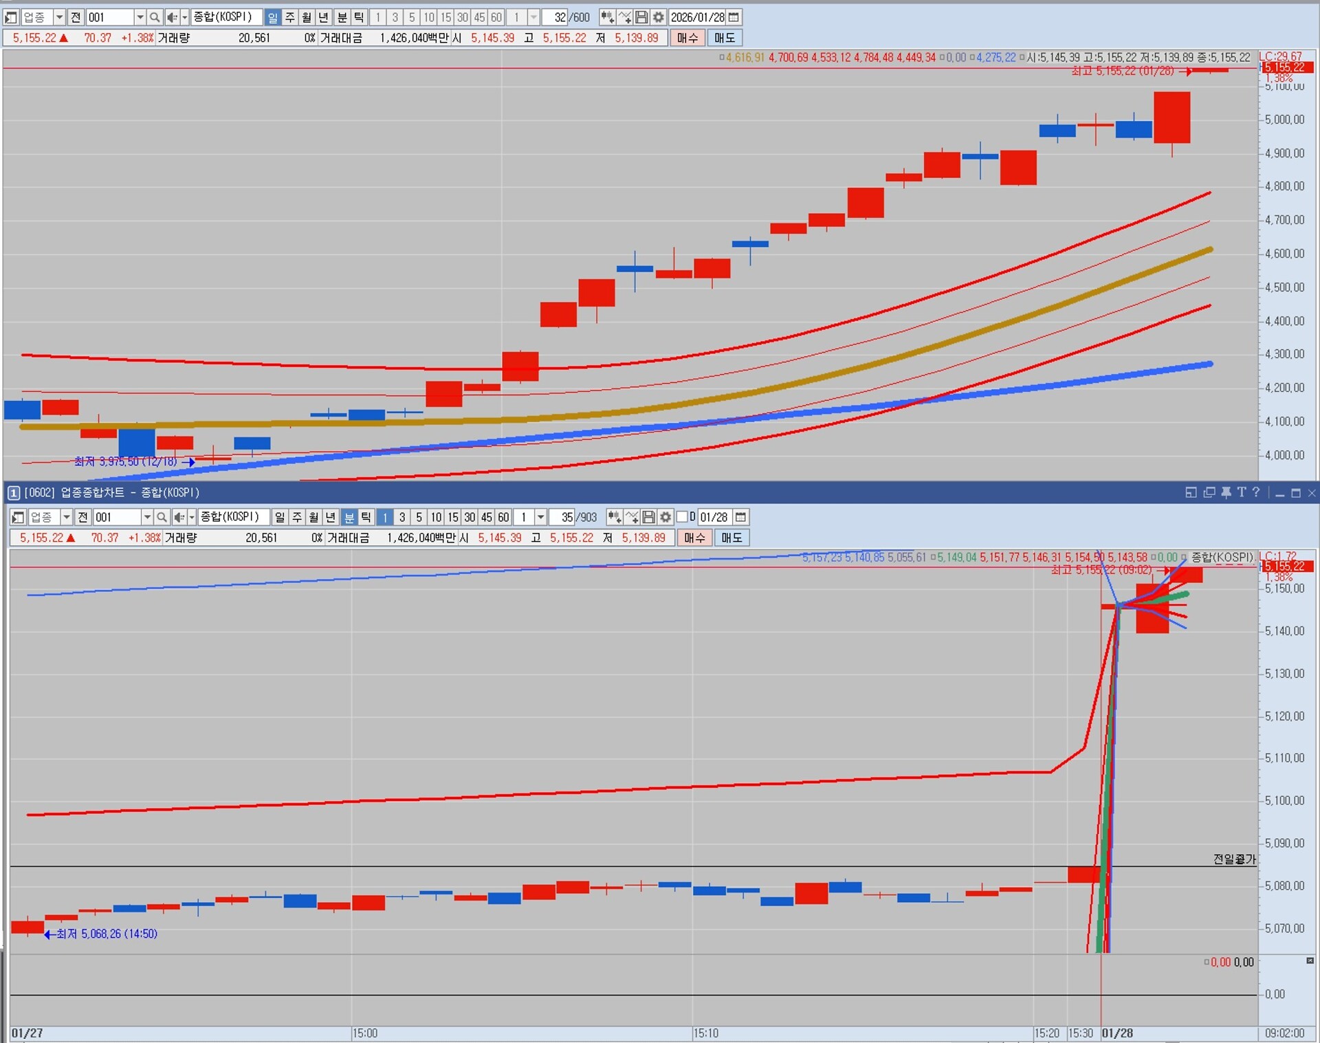Open calendar picker next to 2026/01/28
This screenshot has height=1043, width=1320.
(x=734, y=17)
